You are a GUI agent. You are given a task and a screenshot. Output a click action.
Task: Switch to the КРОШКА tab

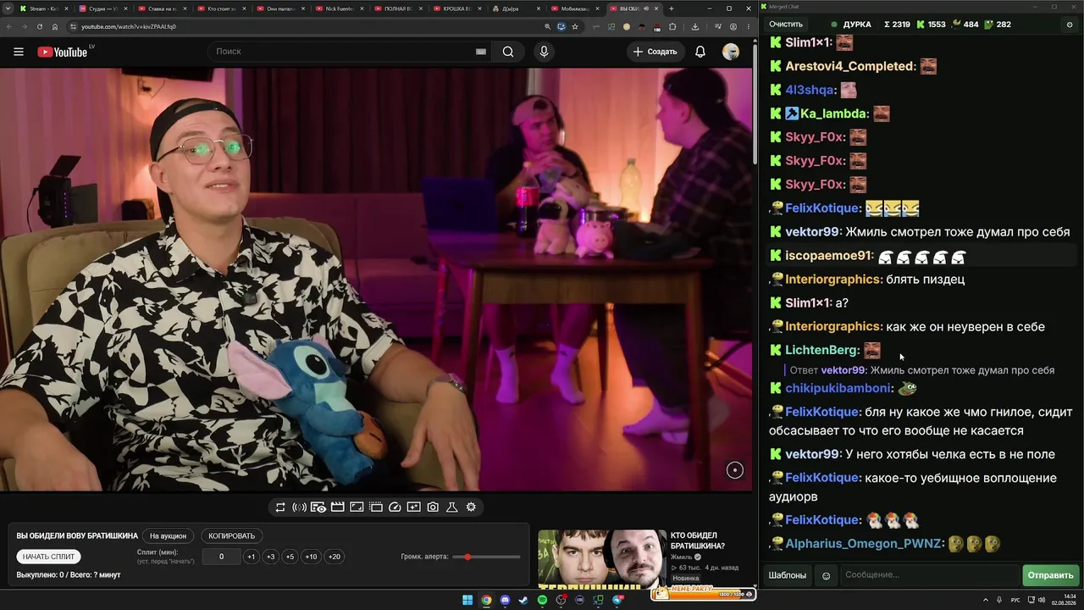tap(458, 8)
